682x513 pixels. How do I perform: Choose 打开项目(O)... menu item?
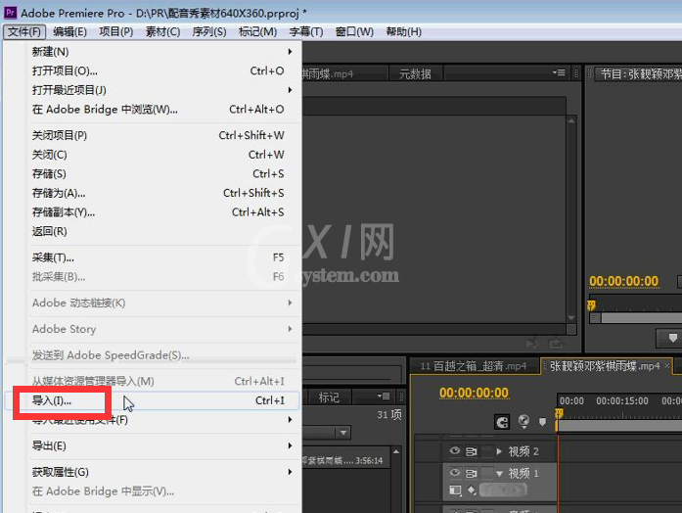coord(153,70)
